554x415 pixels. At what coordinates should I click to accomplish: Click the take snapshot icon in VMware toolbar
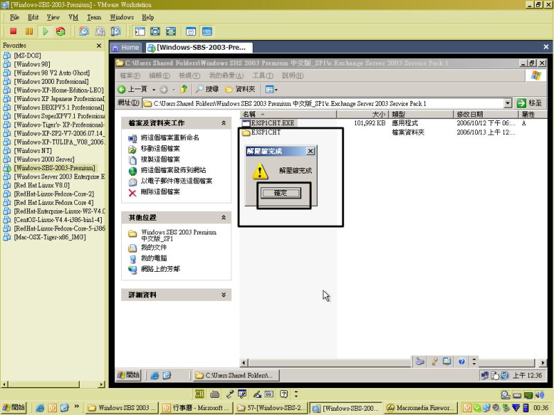(x=84, y=31)
